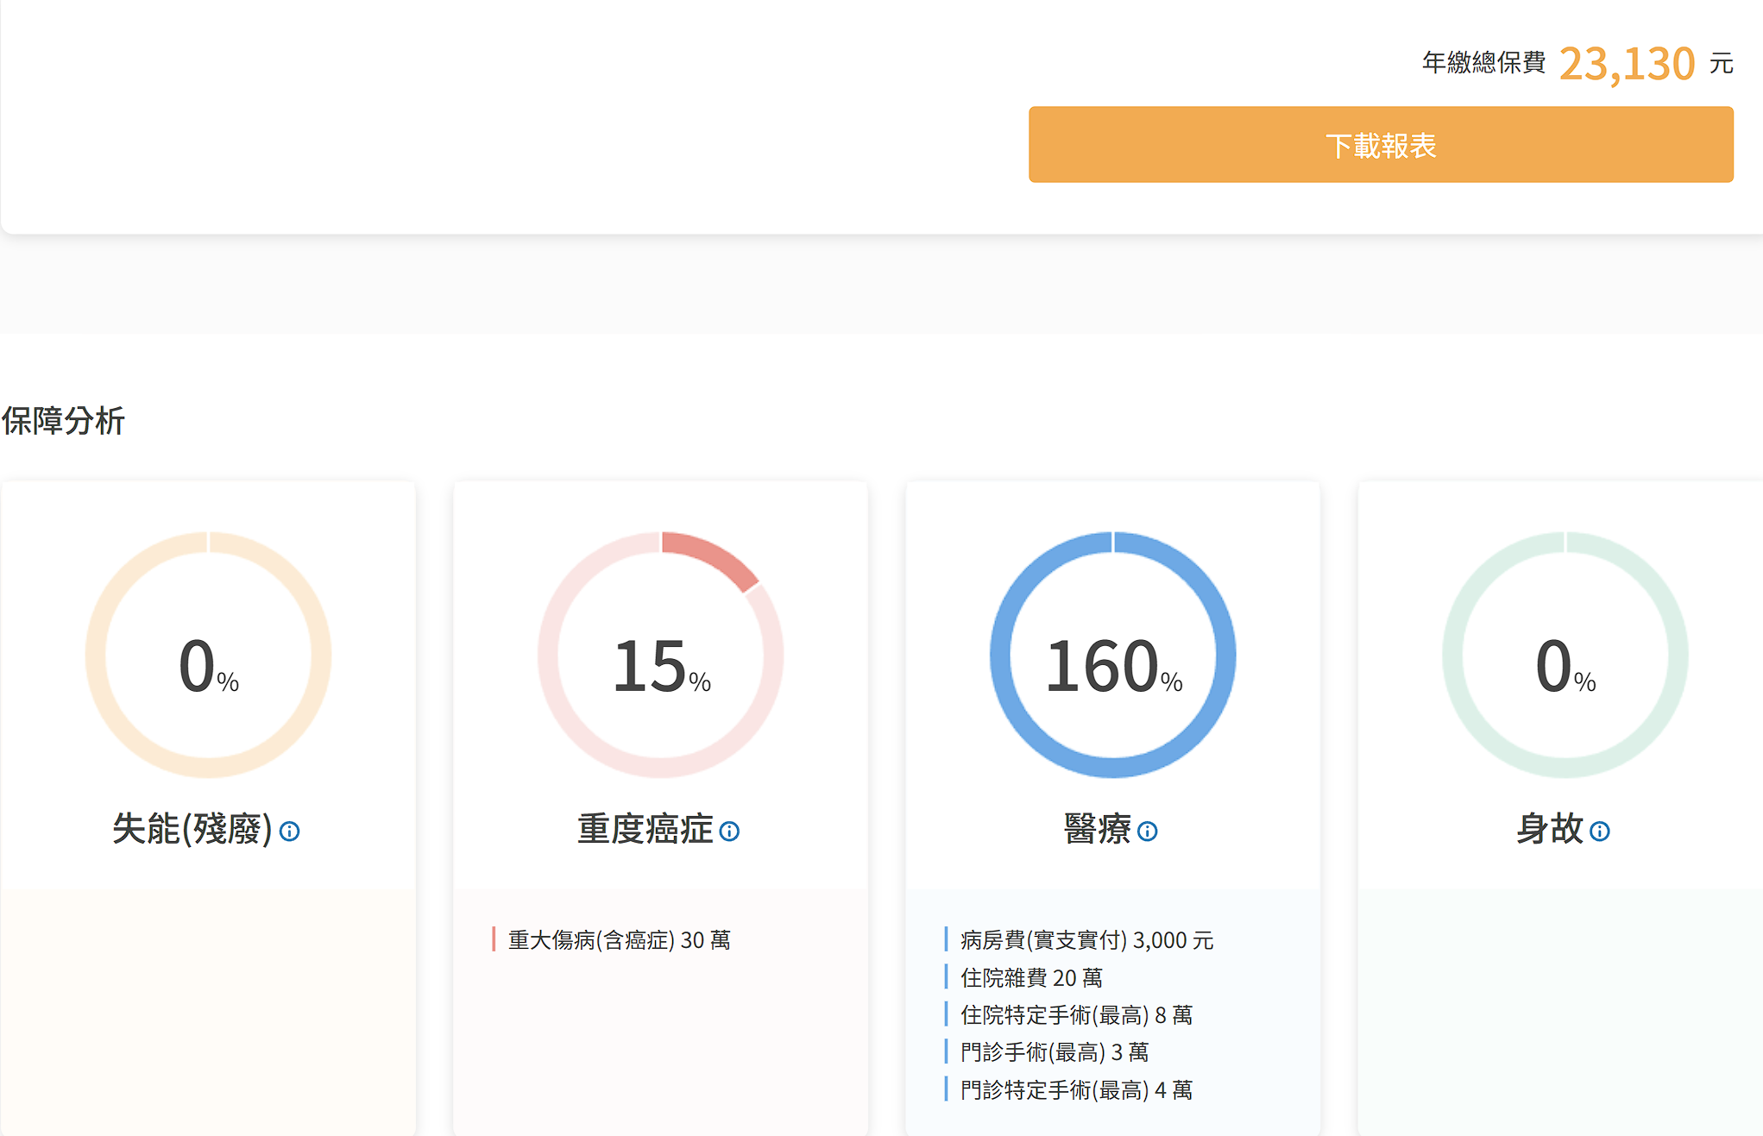Open info icon next to 失能(殘廢)
The height and width of the screenshot is (1136, 1763).
tap(290, 832)
